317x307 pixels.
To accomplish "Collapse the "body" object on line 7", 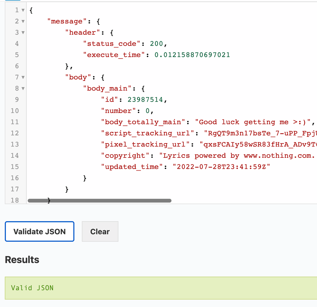I will click(x=23, y=77).
